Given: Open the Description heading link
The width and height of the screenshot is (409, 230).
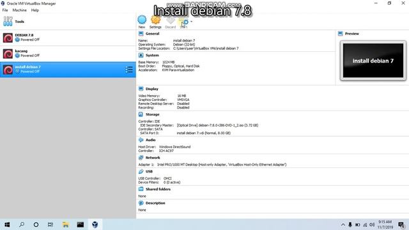Looking at the screenshot, I should click(155, 203).
